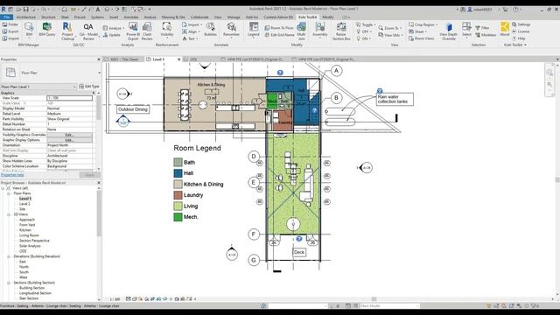Click the Hall blue swatch in Room Legend

tap(178, 173)
